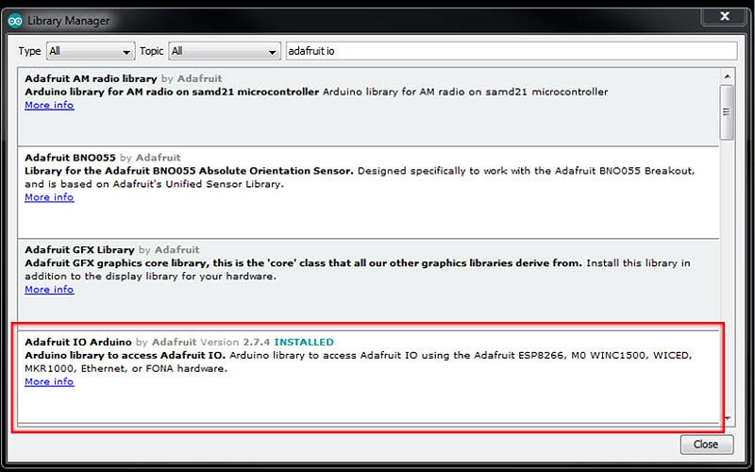The image size is (755, 472).
Task: Open More info for Adafruit IO Arduino
Action: [49, 382]
